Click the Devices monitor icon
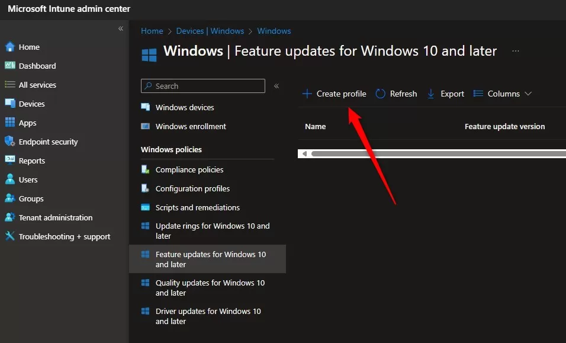 (10, 103)
